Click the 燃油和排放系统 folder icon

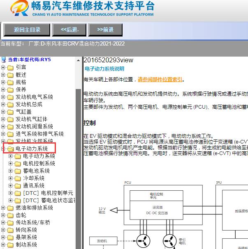click(x=10, y=208)
